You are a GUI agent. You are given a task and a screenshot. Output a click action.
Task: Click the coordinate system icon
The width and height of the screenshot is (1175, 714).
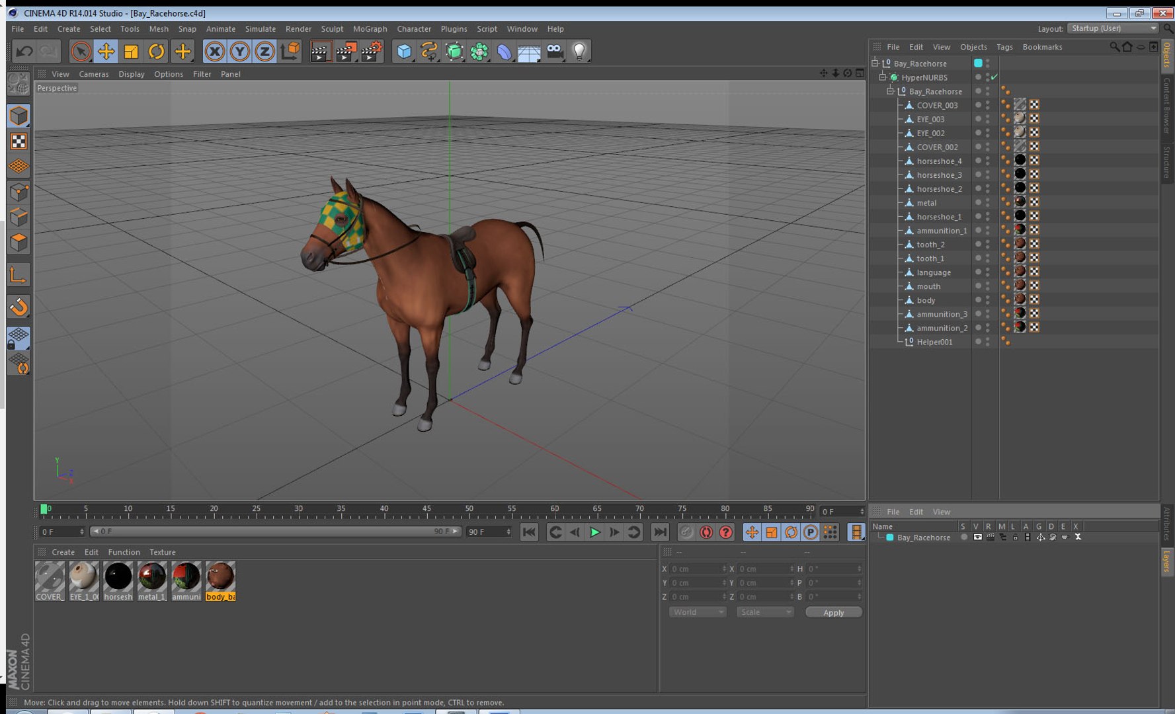[290, 51]
